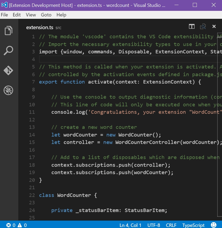Open the Search view icon
Screen dimensions: 222x228
tap(9, 50)
